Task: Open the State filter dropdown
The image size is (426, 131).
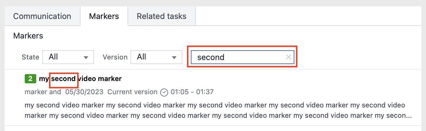Action: point(68,57)
